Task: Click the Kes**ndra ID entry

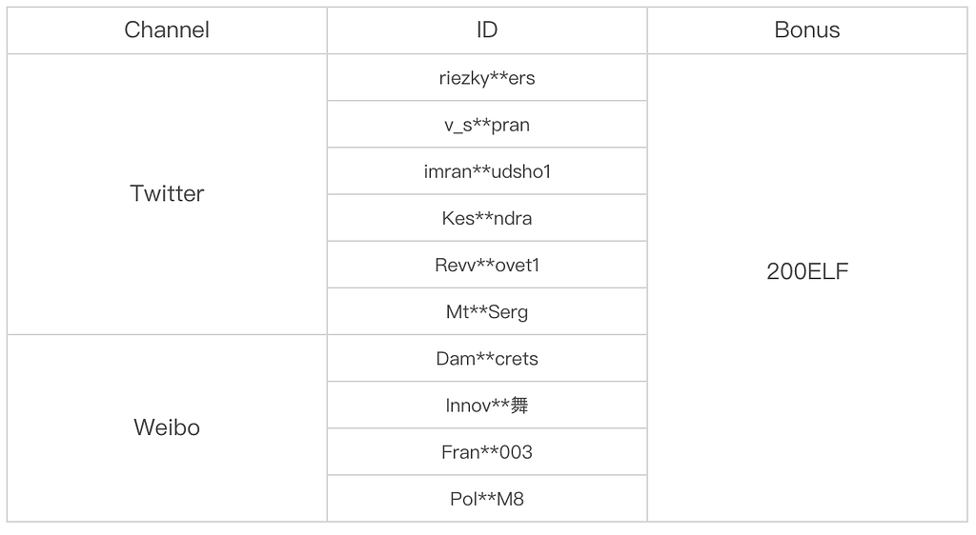Action: (487, 218)
